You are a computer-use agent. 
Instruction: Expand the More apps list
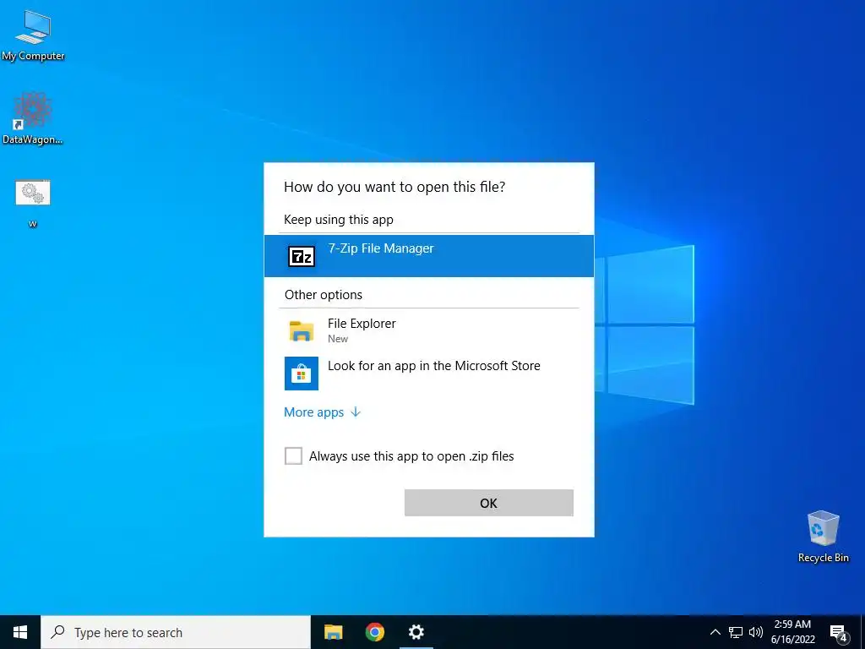[322, 412]
